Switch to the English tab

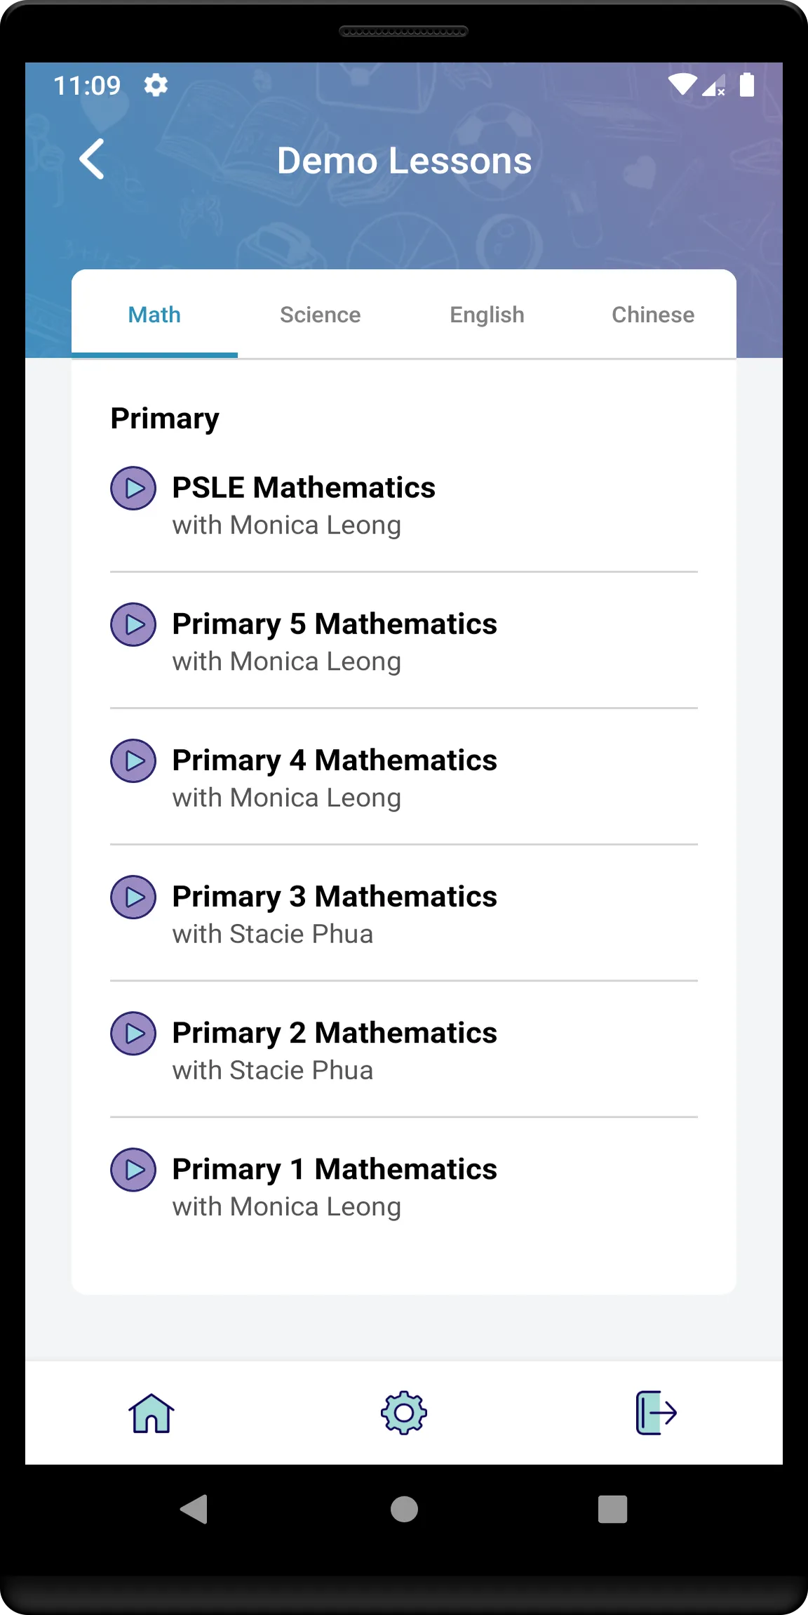[x=487, y=315]
